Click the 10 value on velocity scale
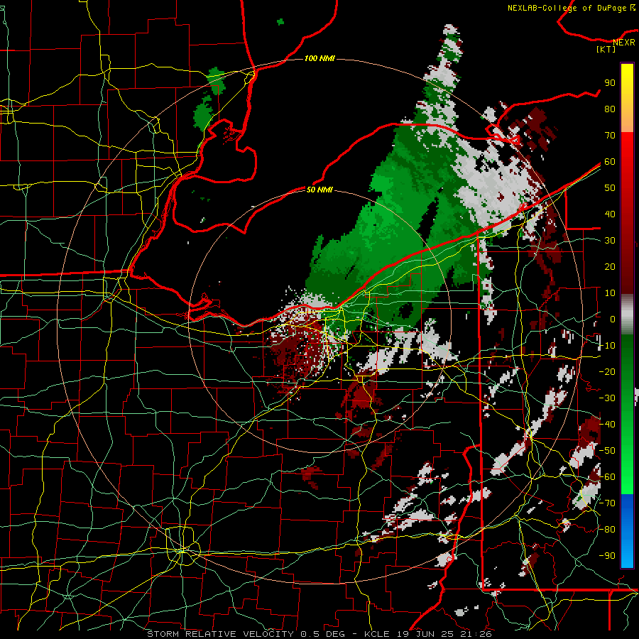Screen dimensions: 639x639 [x=610, y=293]
